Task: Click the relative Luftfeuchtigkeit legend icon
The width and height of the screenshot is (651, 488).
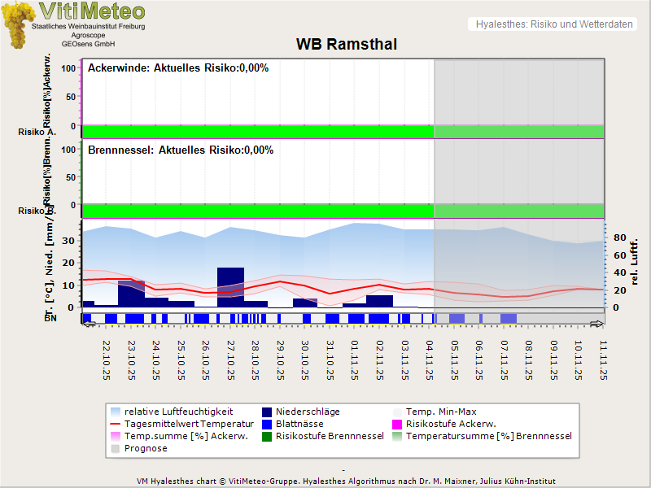Action: (x=117, y=412)
